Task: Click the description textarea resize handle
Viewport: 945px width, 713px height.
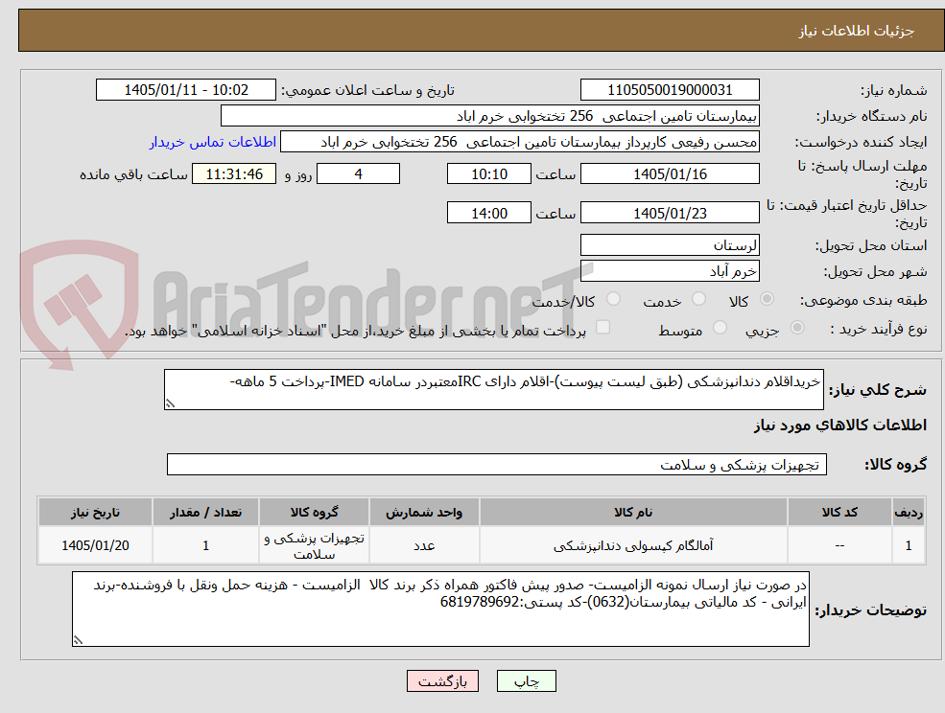Action: click(170, 404)
